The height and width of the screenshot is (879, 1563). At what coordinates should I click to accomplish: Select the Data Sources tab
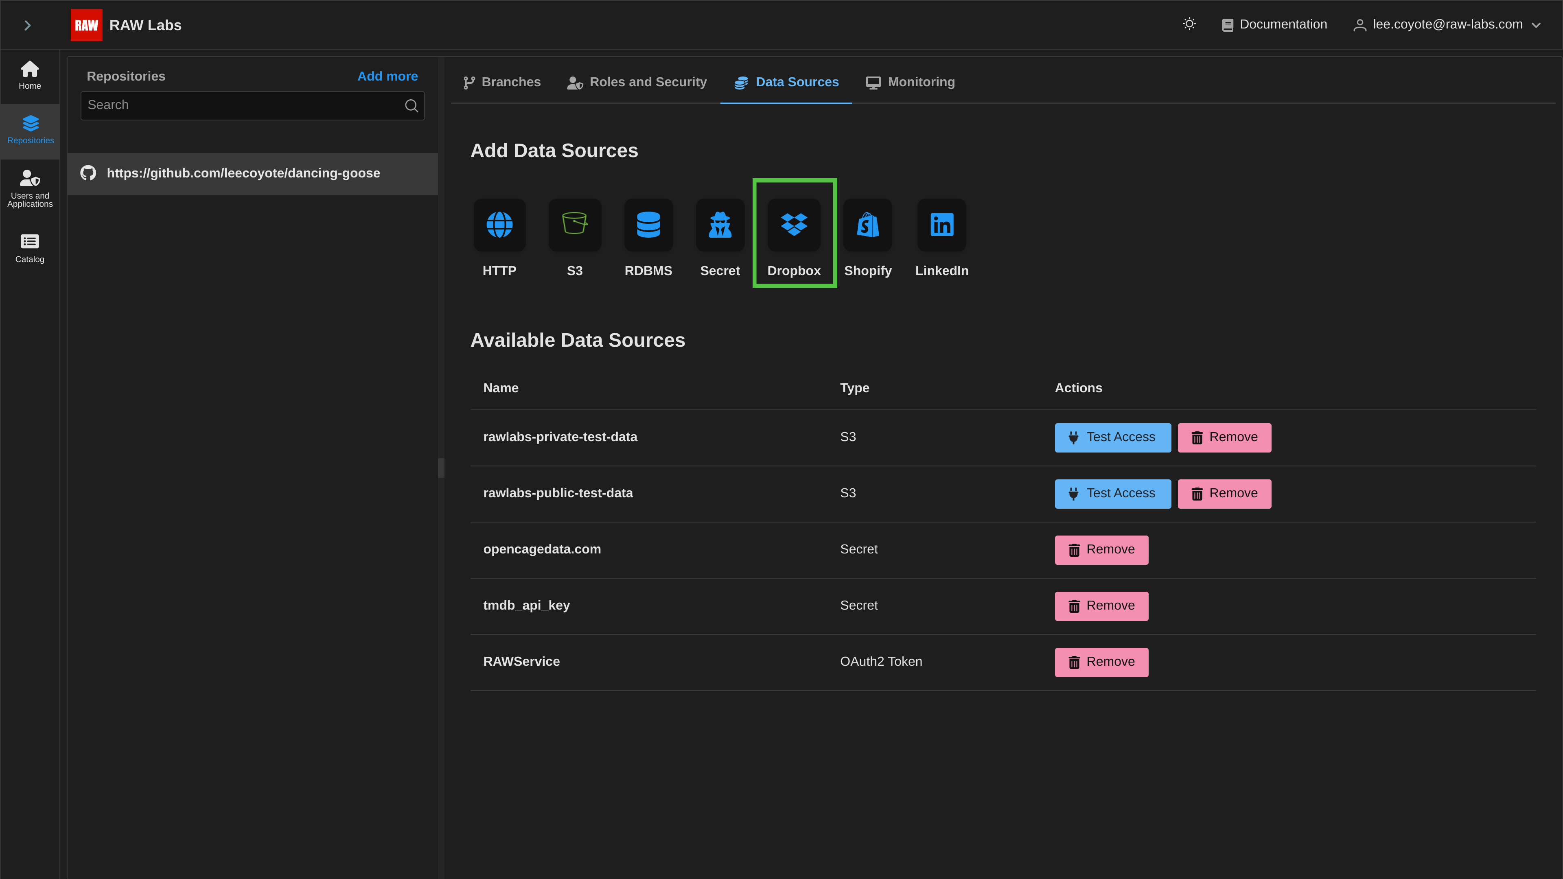(786, 82)
